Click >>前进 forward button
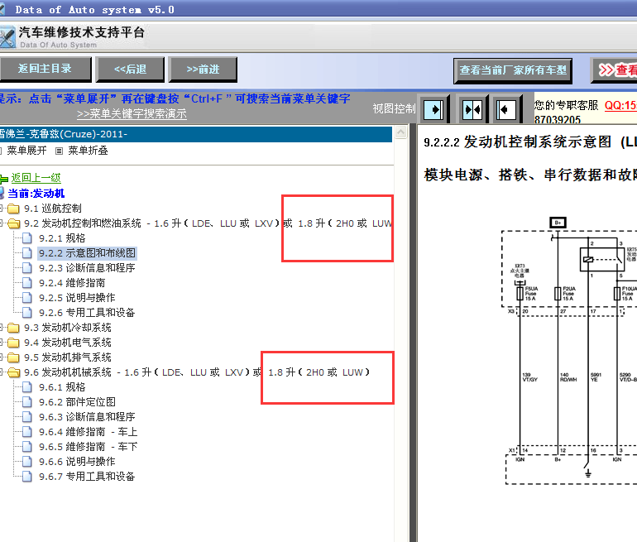The height and width of the screenshot is (542, 637). [203, 69]
